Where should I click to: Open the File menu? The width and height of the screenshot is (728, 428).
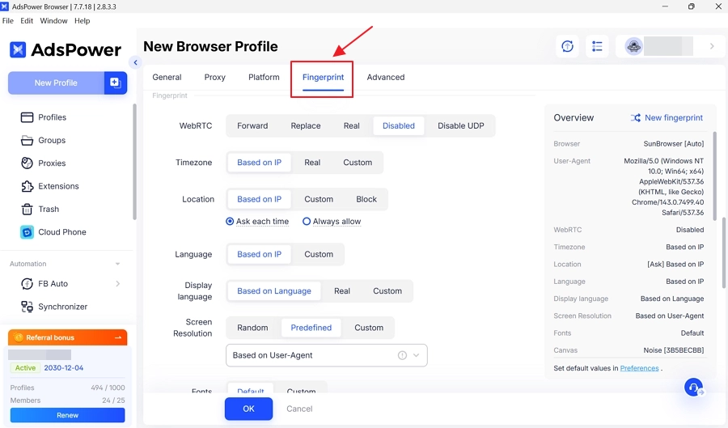coord(8,21)
